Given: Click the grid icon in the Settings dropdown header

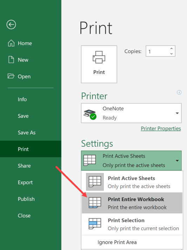Looking at the screenshot, I should [x=89, y=160].
